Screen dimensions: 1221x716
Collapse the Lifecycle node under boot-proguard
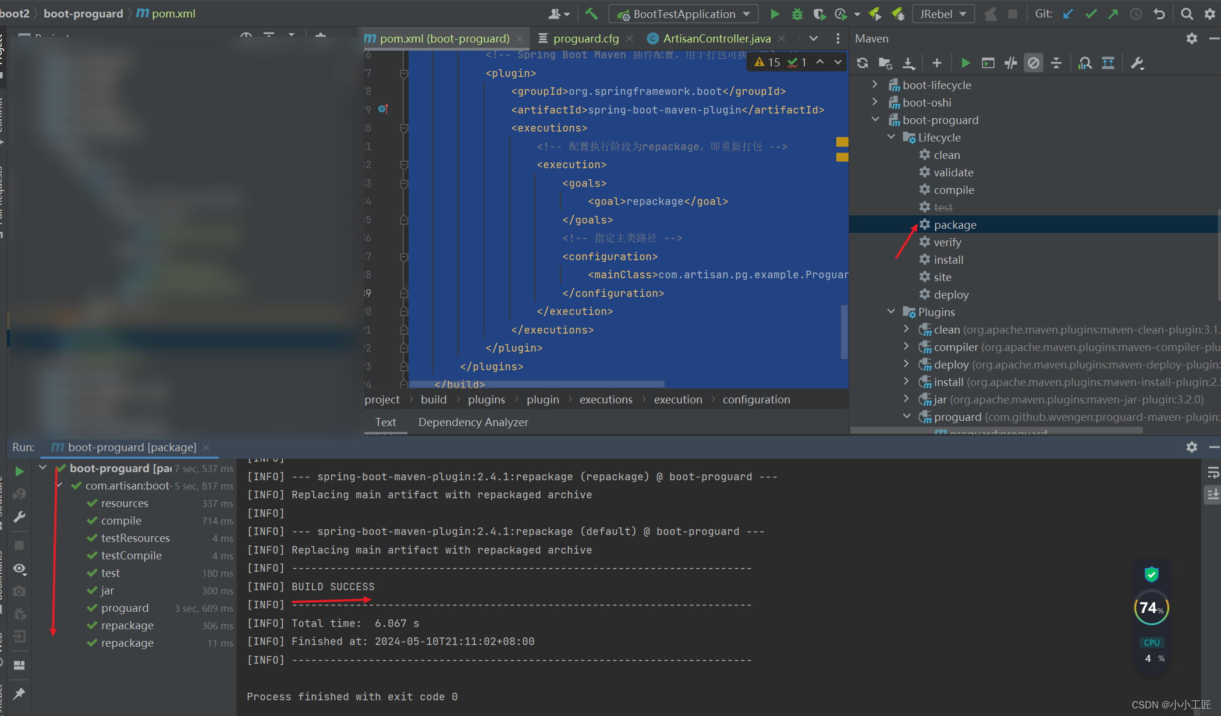(892, 137)
